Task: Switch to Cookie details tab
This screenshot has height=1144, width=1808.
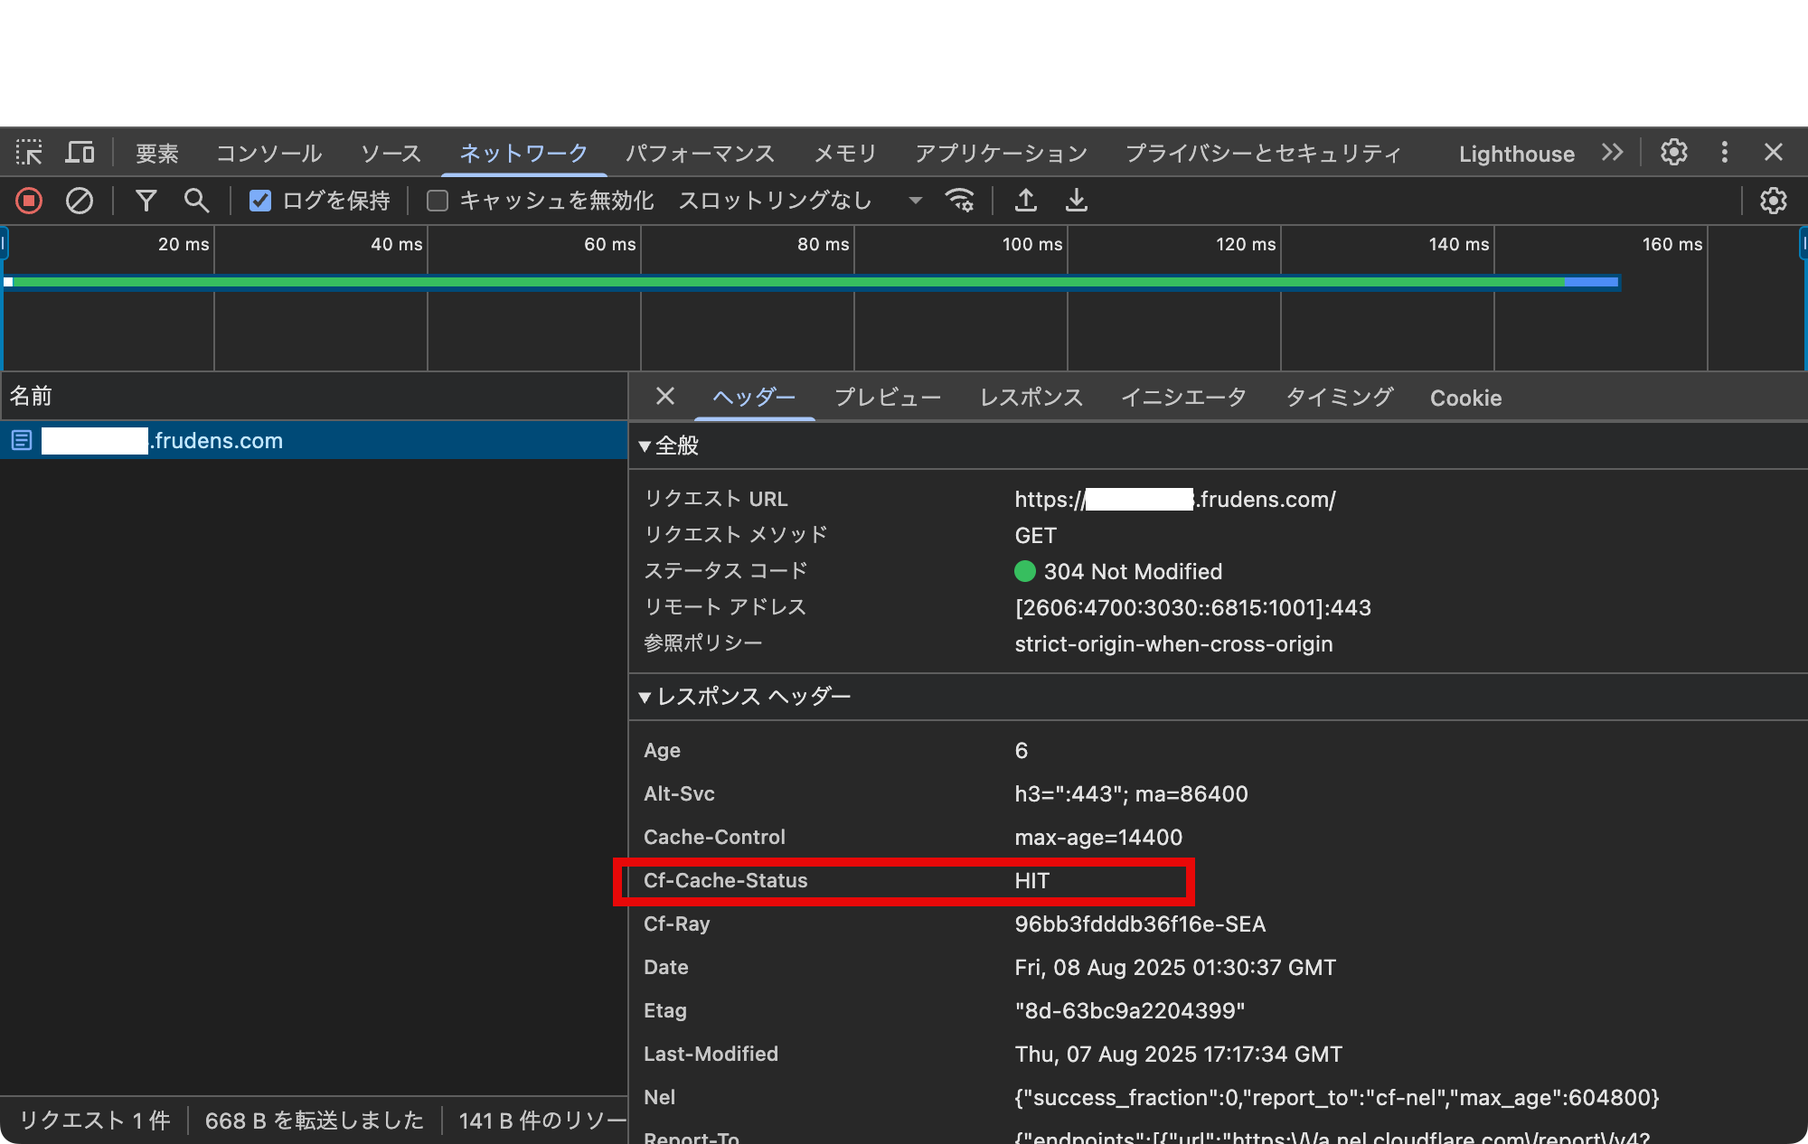Action: [x=1465, y=398]
